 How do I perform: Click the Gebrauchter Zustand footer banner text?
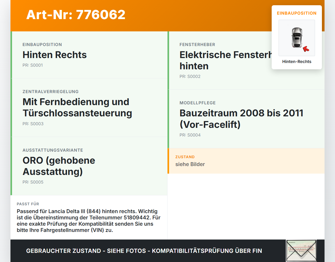point(144,251)
